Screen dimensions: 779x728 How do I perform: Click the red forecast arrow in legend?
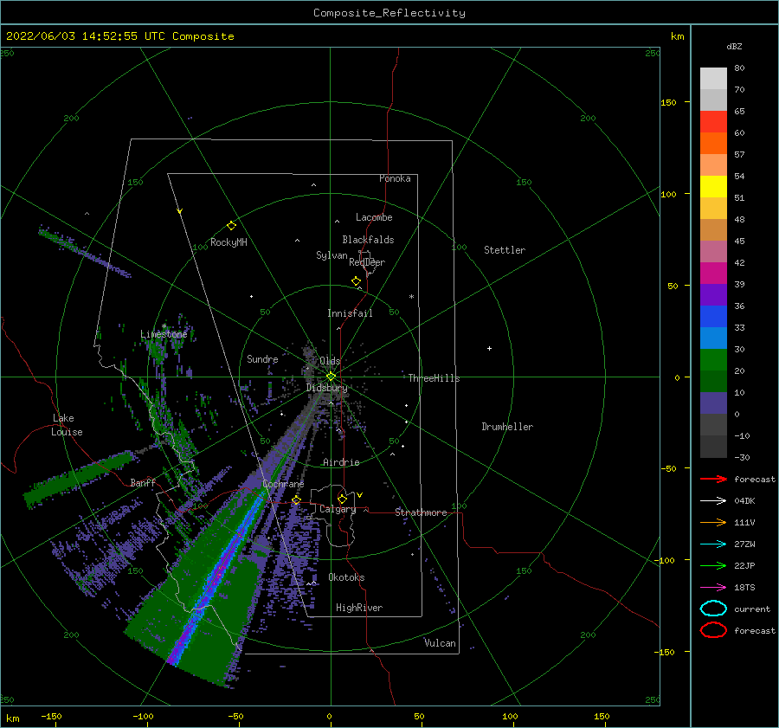(x=713, y=479)
